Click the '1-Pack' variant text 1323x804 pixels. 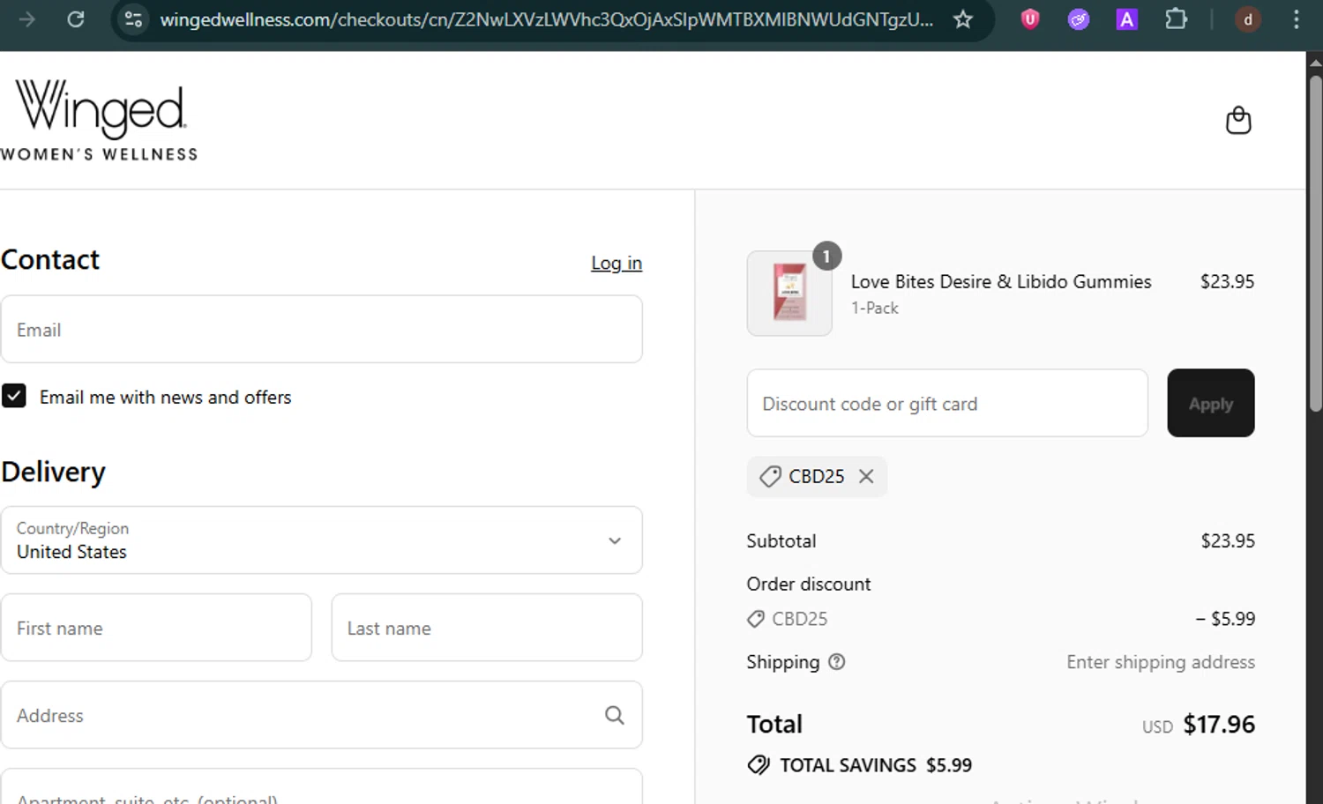pos(875,308)
